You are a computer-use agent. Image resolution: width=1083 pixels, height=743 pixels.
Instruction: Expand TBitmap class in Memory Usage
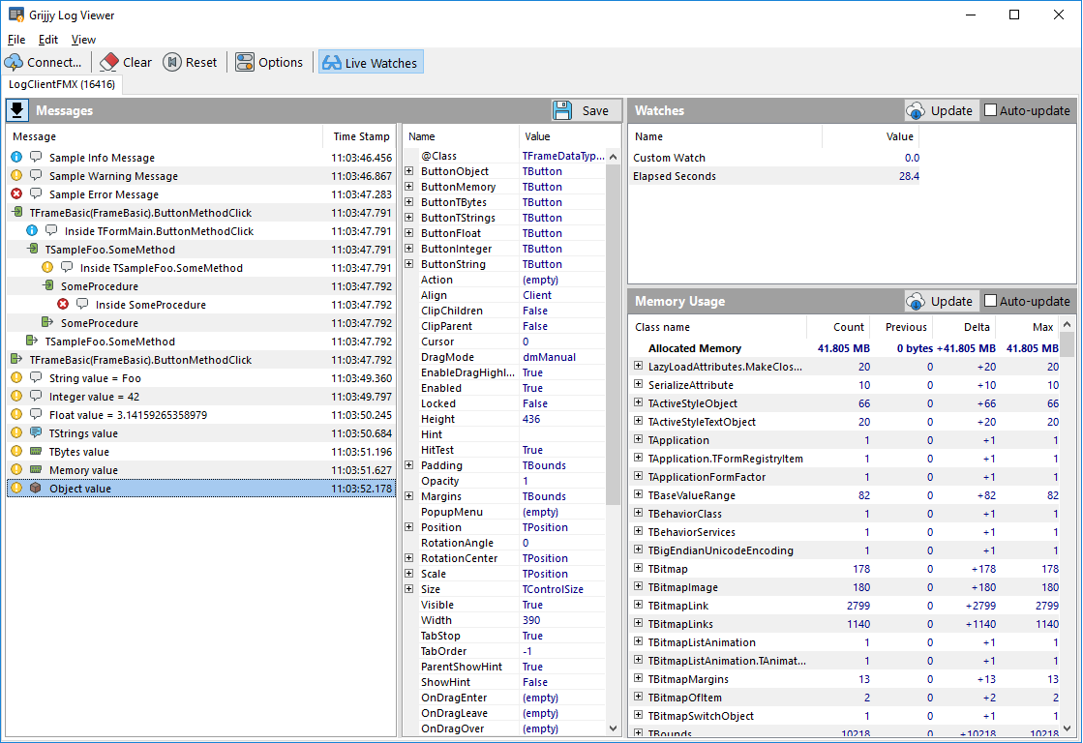pyautogui.click(x=639, y=569)
